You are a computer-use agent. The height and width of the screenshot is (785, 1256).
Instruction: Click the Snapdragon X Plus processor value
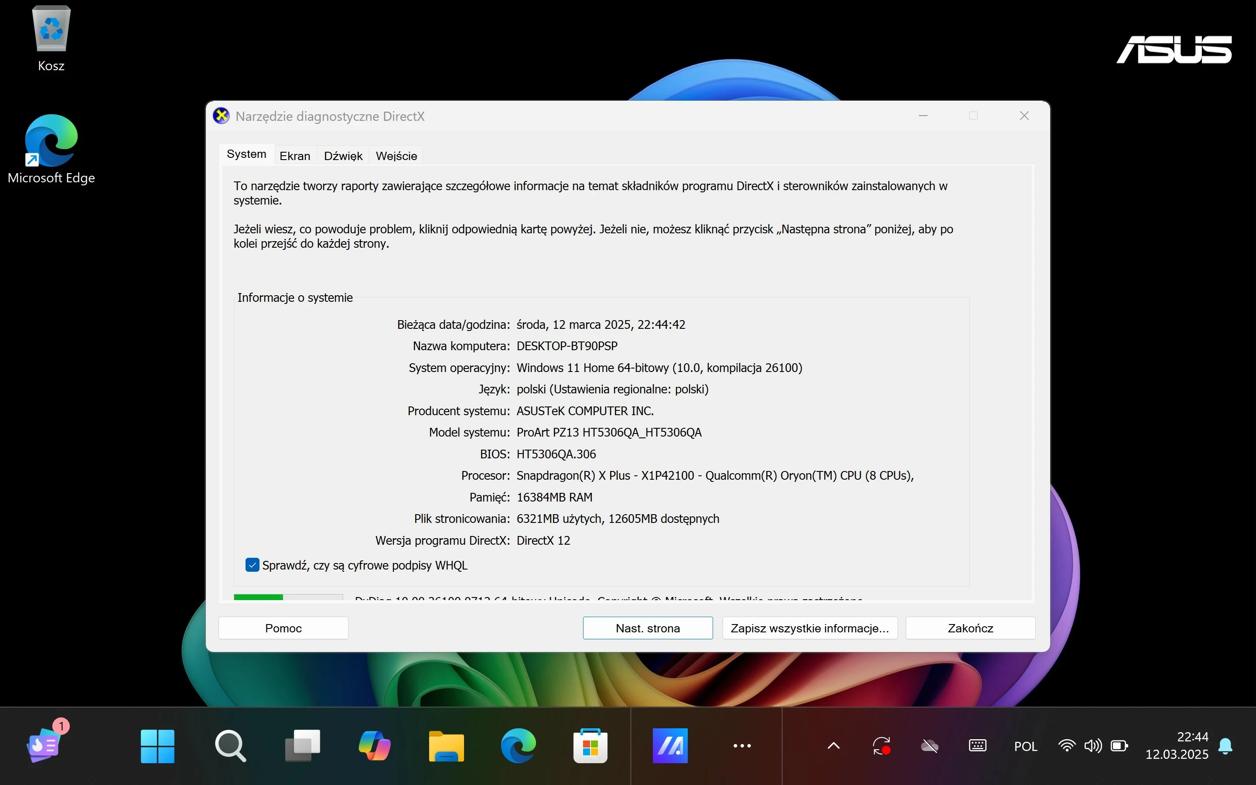pos(715,475)
